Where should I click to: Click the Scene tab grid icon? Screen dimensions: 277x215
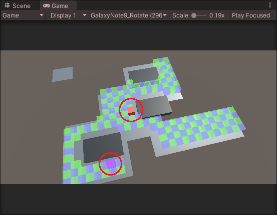7,5
